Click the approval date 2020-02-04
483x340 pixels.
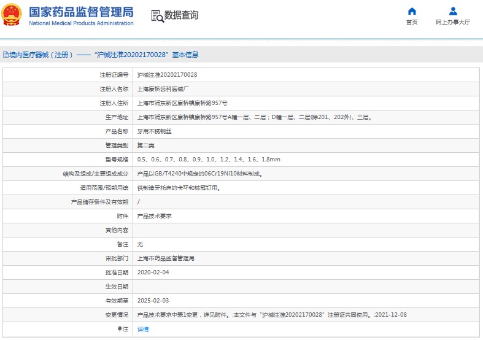[153, 272]
